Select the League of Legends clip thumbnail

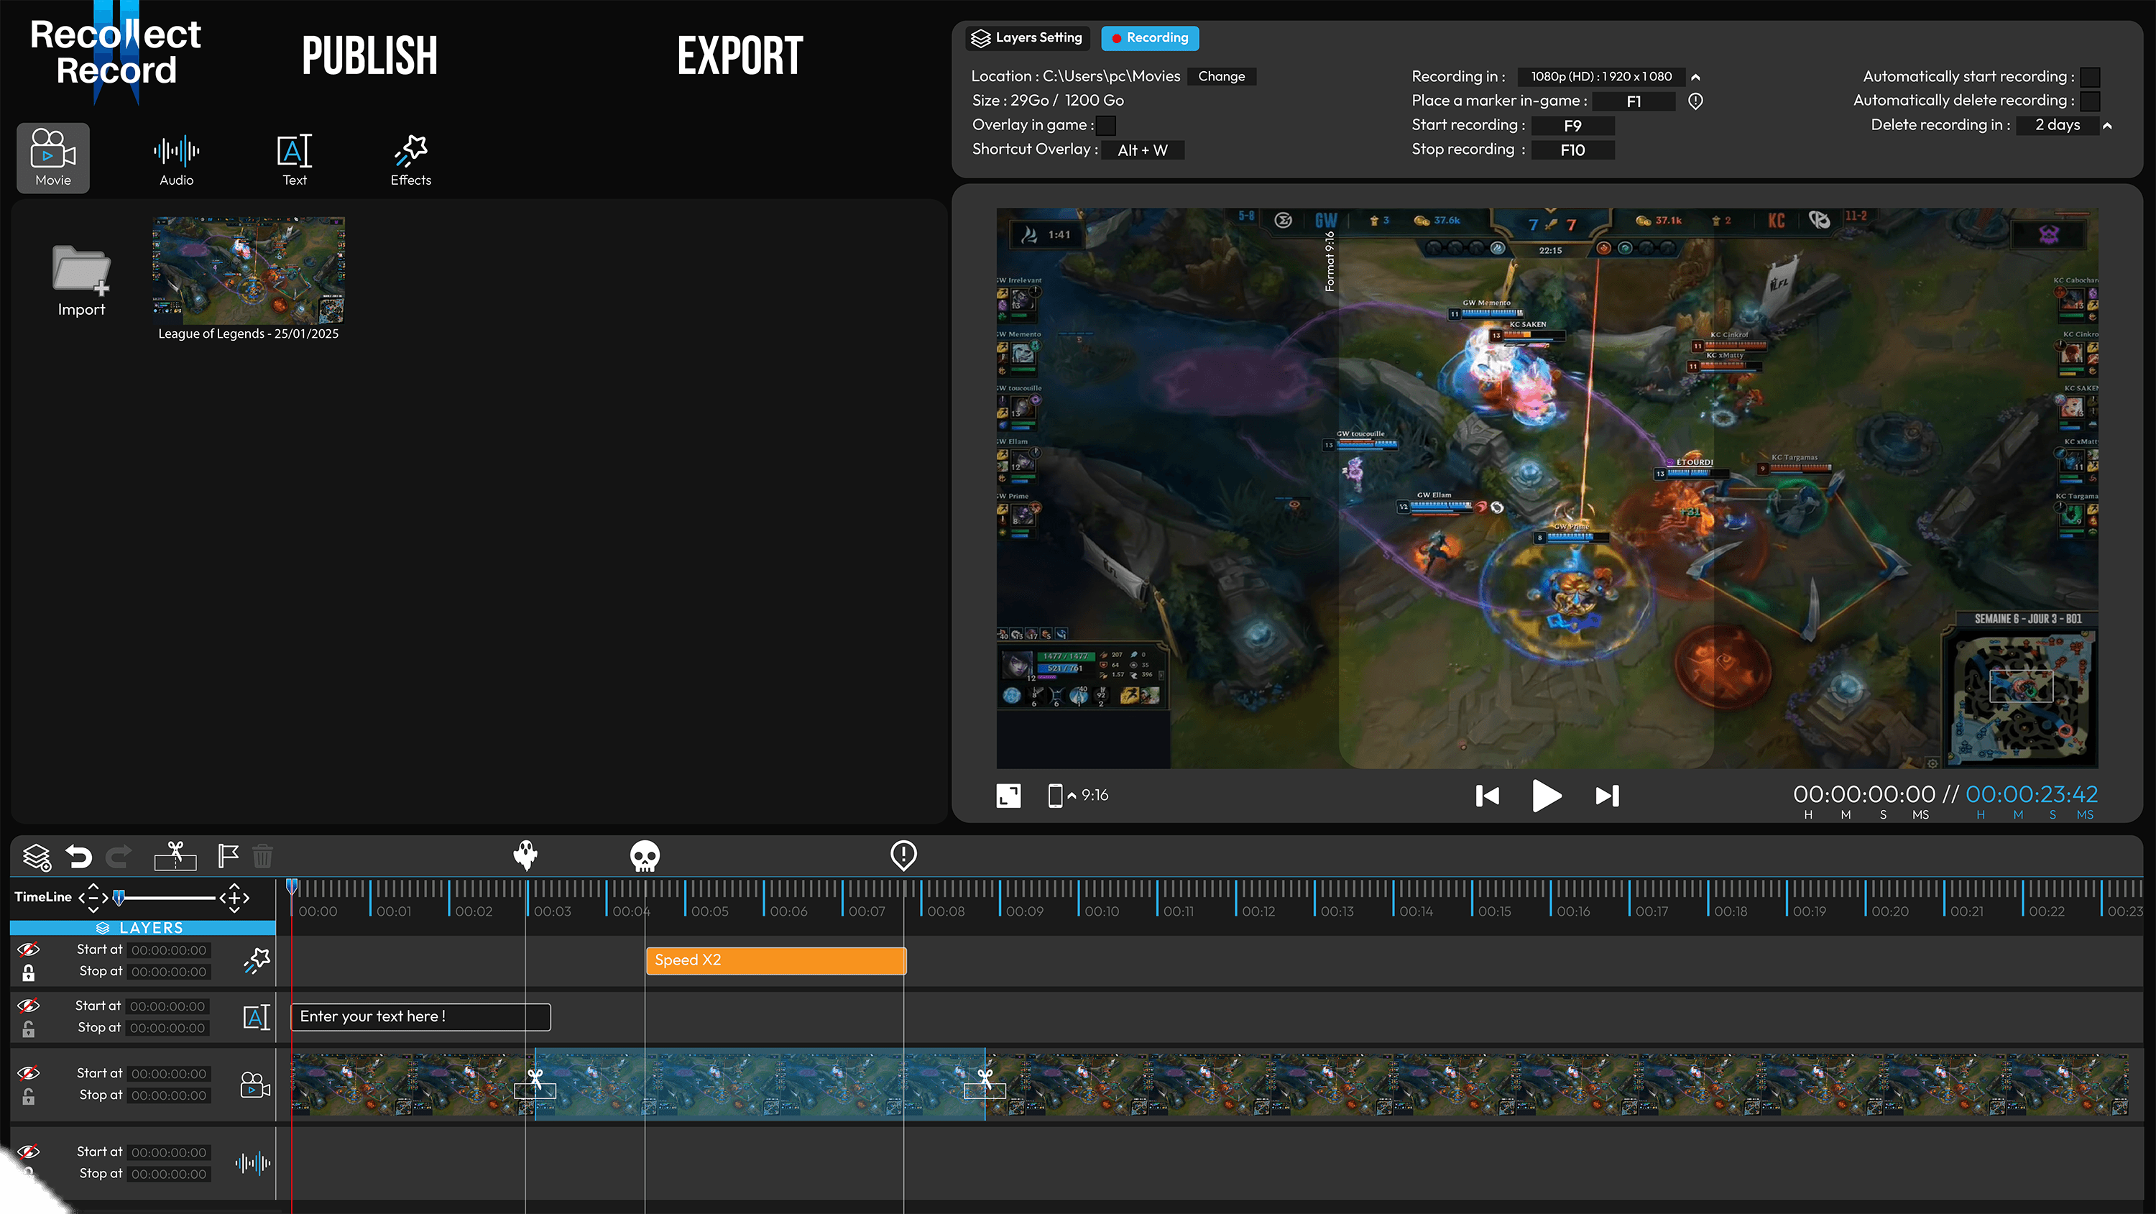[x=249, y=270]
